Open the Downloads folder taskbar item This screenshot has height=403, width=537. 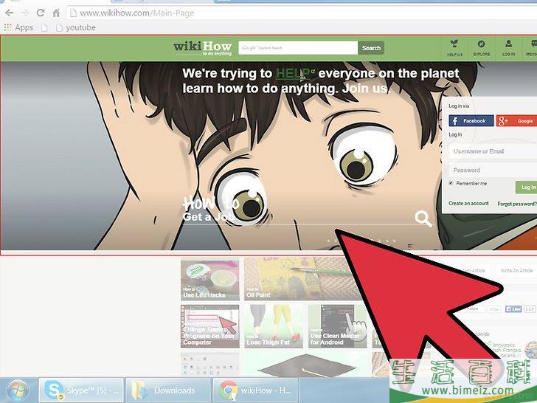168,390
